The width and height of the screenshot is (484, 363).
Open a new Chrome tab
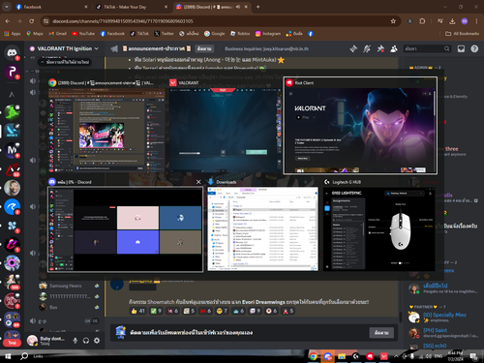[257, 7]
